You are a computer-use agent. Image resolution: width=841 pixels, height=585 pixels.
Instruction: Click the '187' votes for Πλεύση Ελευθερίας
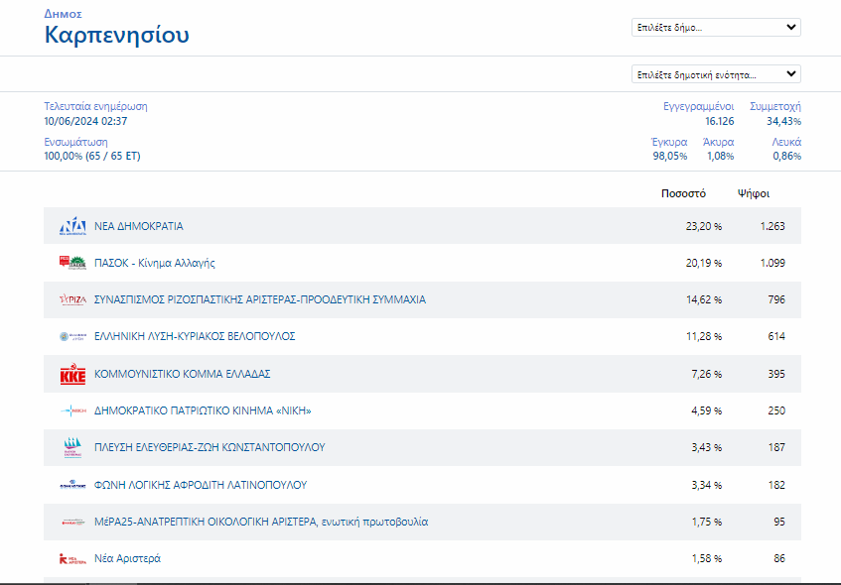776,447
